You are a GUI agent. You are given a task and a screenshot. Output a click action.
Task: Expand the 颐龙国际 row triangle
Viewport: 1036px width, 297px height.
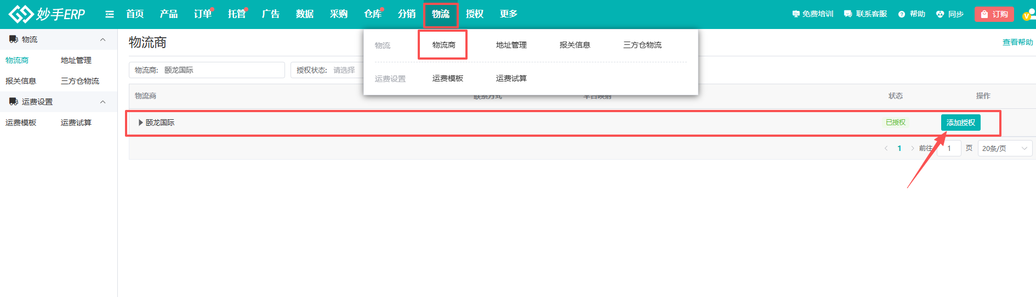point(141,123)
